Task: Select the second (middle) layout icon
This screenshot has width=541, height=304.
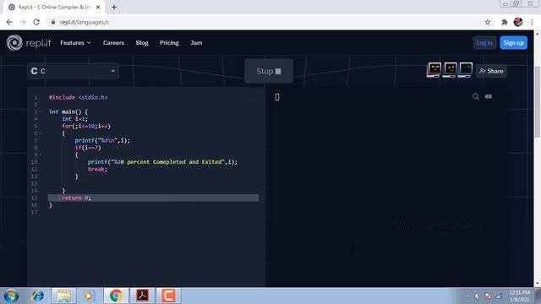Action: click(x=450, y=70)
